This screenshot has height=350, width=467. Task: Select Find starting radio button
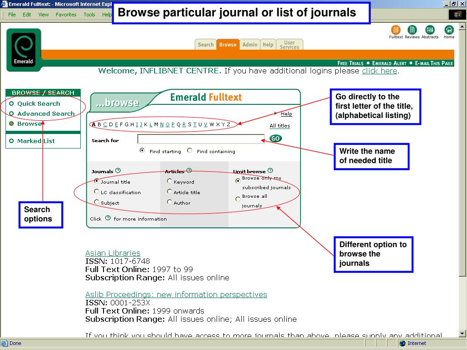142,150
